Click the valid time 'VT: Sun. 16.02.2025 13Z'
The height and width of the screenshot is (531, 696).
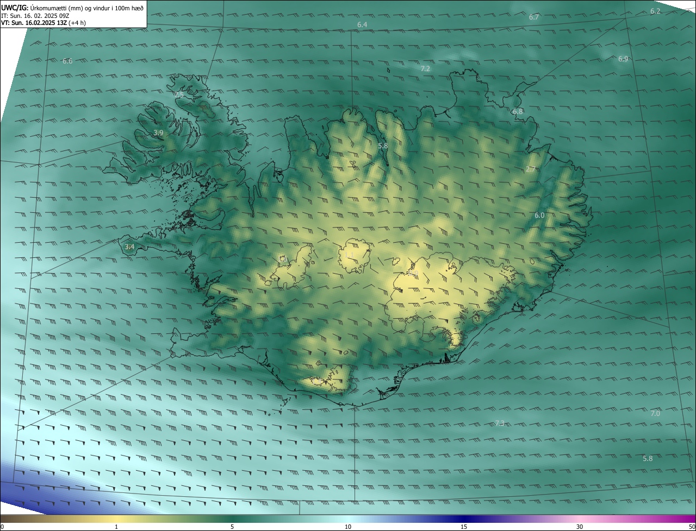pos(34,23)
